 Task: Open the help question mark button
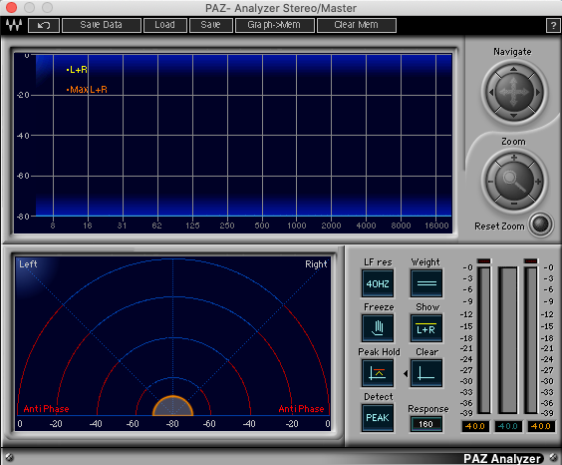553,26
